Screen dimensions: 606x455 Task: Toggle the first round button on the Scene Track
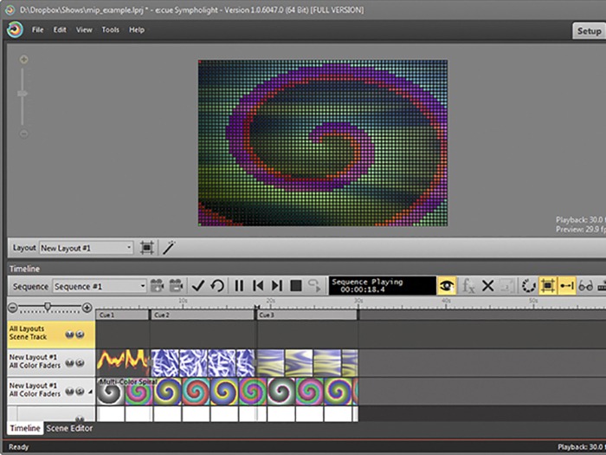pyautogui.click(x=68, y=334)
